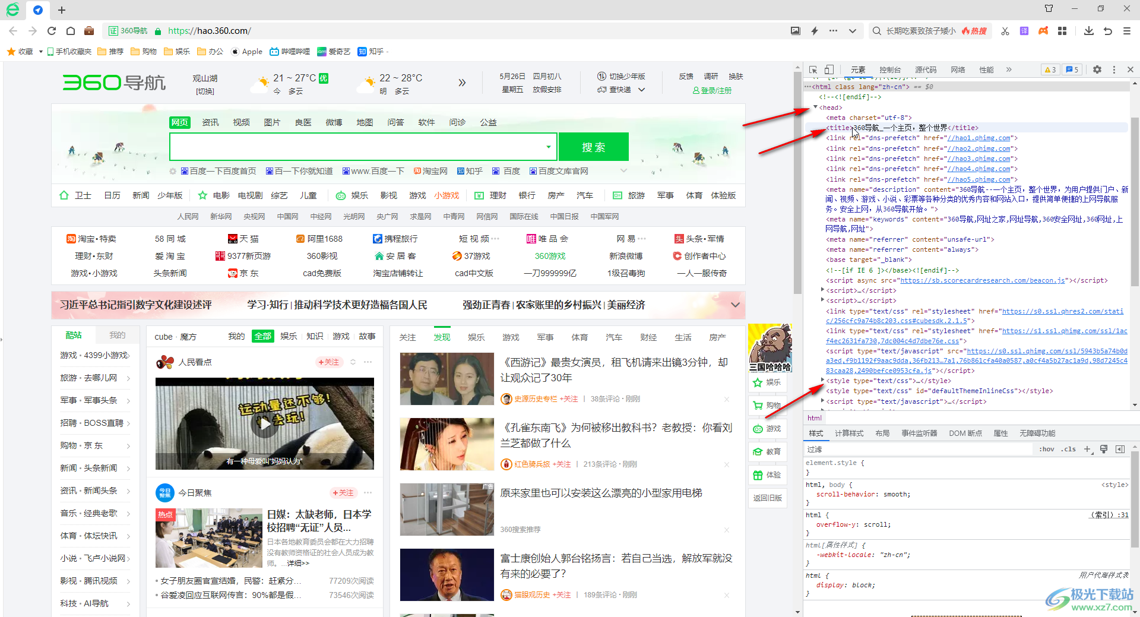Open the purple translate extension icon
This screenshot has width=1140, height=617.
click(x=1024, y=31)
